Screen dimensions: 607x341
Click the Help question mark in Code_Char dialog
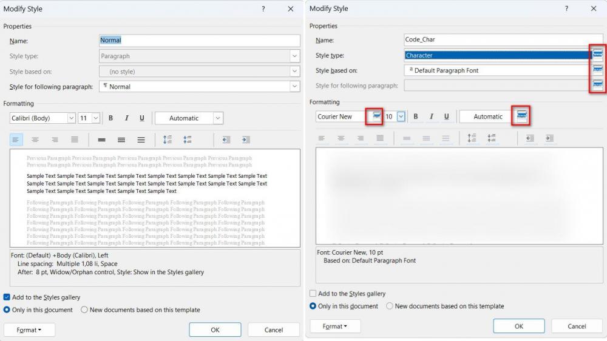pyautogui.click(x=567, y=8)
